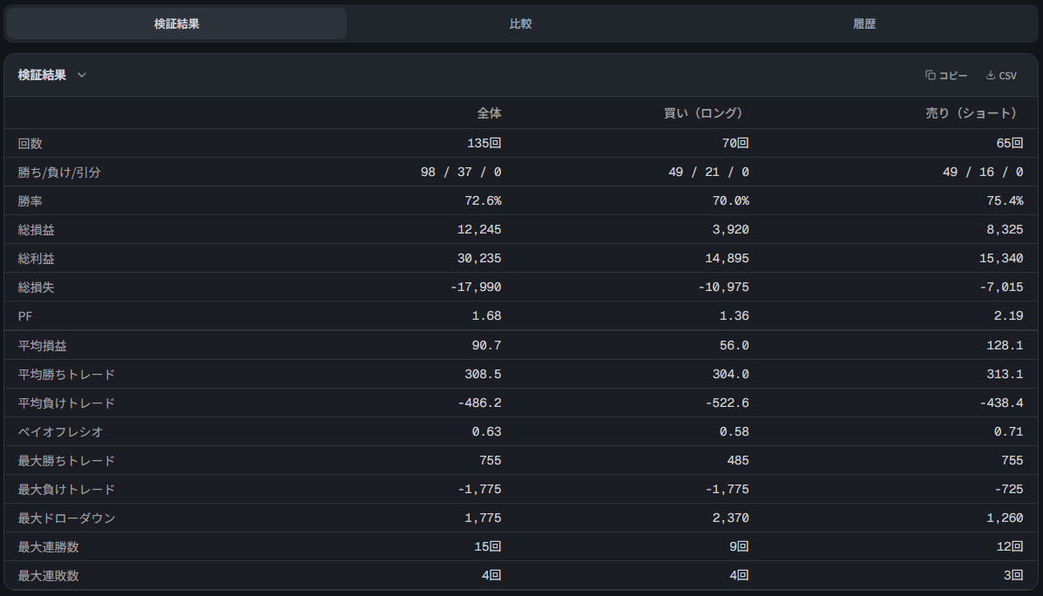The image size is (1043, 596).
Task: Click the short profit factor 2.19
Action: pyautogui.click(x=1008, y=316)
